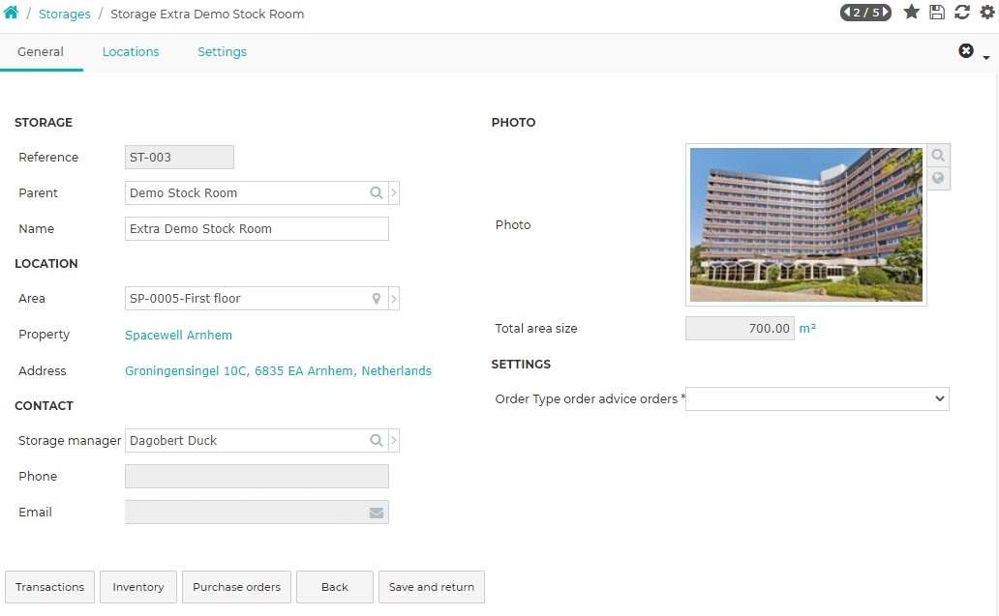Click the Reference field ST-003
Screen dimensions: 999x616
click(x=179, y=158)
